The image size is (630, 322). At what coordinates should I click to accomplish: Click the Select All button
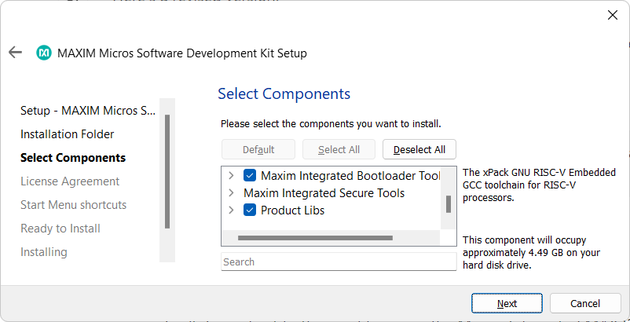pyautogui.click(x=339, y=149)
